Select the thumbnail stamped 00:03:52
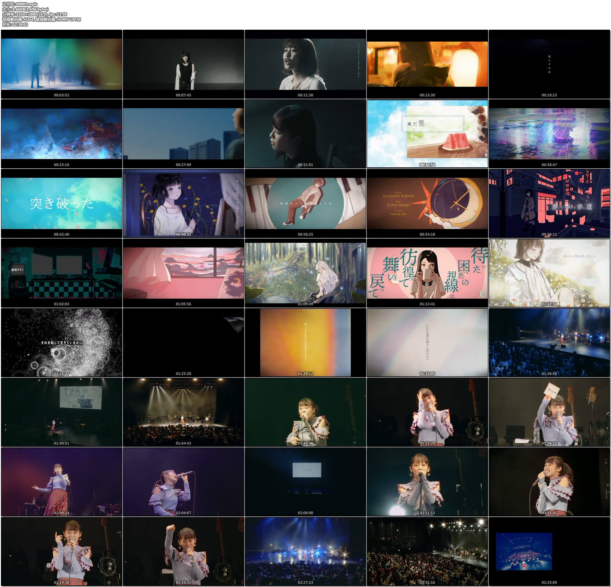This screenshot has height=587, width=611. tap(62, 64)
